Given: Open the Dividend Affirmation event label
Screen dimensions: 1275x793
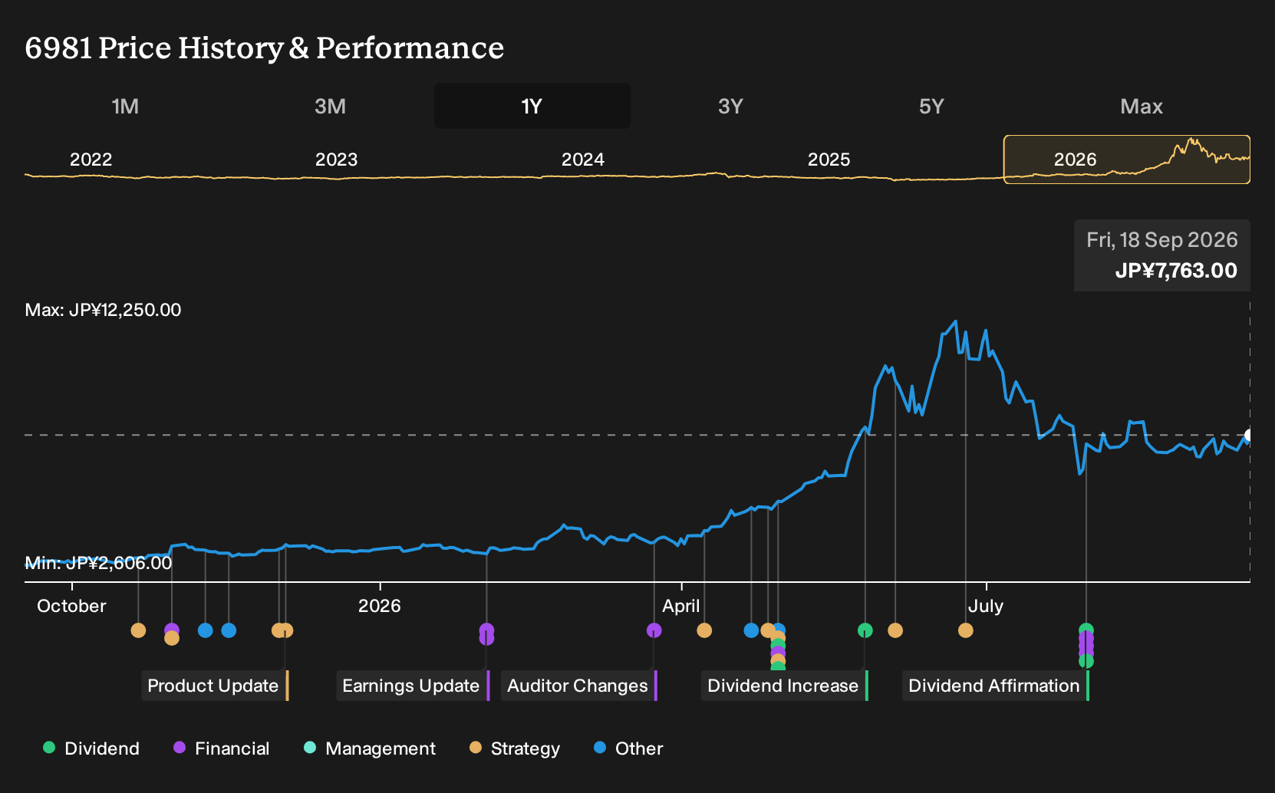Looking at the screenshot, I should (x=996, y=686).
